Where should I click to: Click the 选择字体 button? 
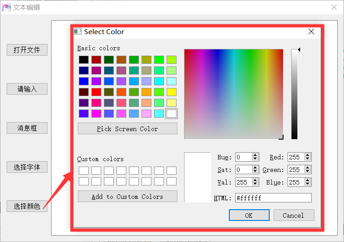pos(27,167)
